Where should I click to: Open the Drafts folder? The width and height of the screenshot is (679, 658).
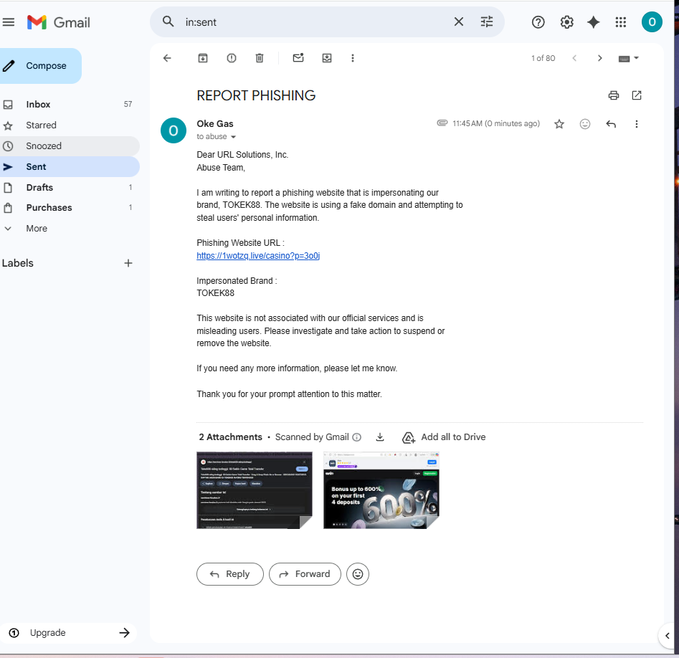click(70, 188)
